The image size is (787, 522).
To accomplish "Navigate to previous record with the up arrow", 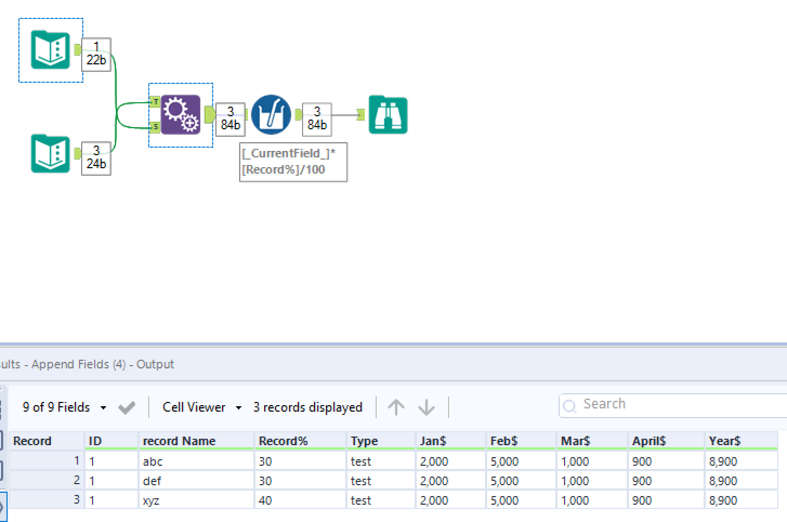I will (x=396, y=407).
